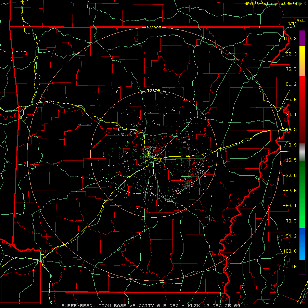Click the yellow-orange segment of velocity scale
Image resolution: width=308 pixels, height=308 pixels.
[302, 61]
